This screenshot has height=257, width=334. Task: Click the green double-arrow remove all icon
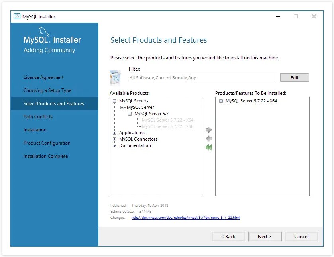(x=209, y=147)
